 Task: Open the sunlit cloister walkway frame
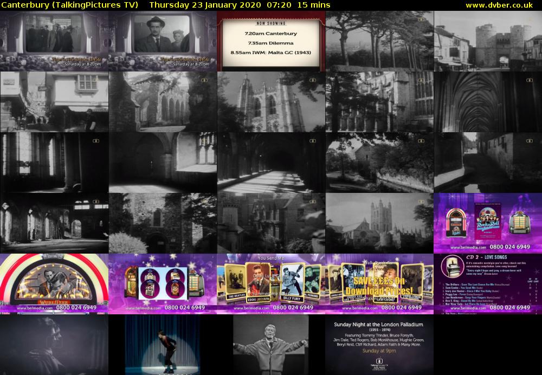click(271, 163)
